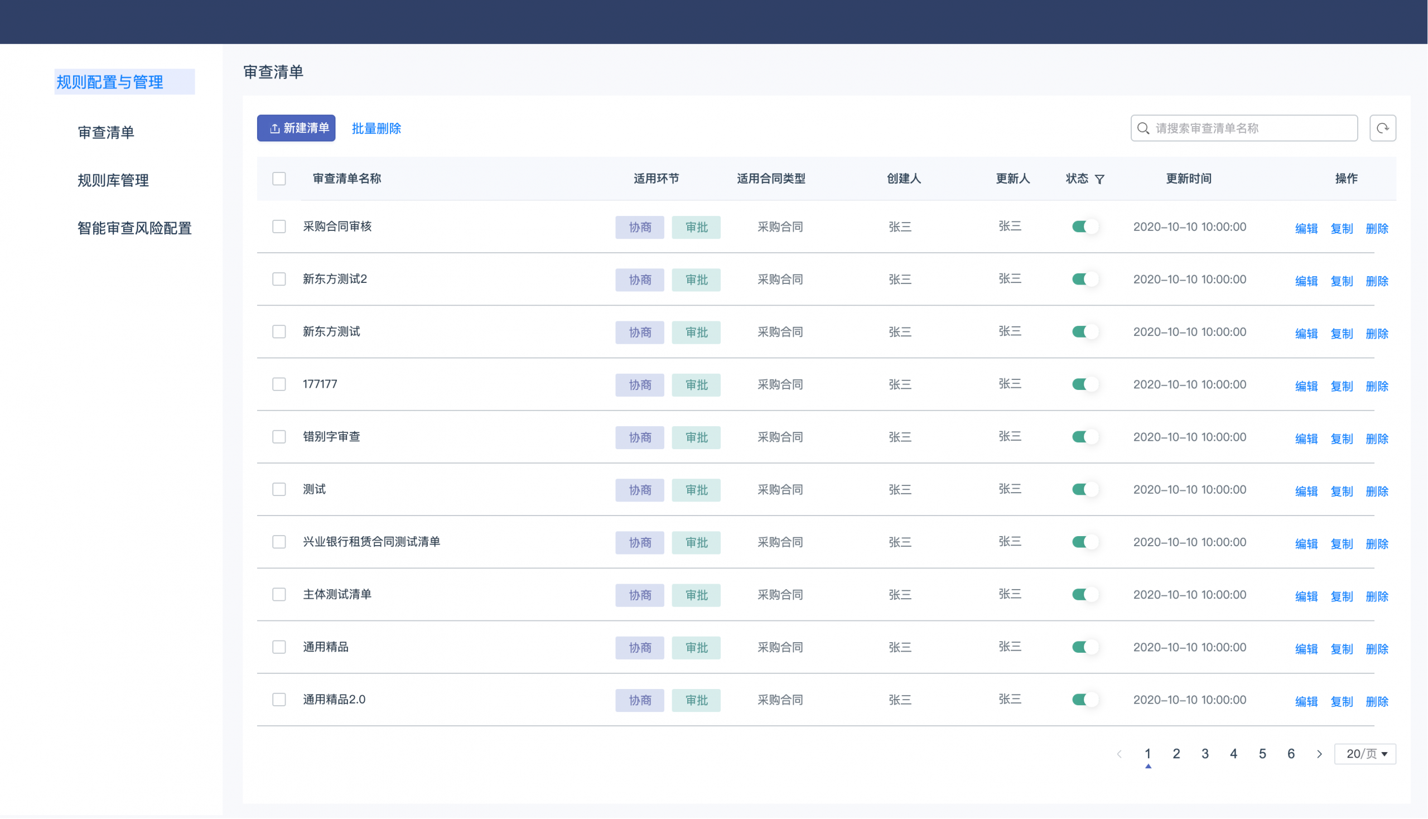Screen dimensions: 1428x819
Task: Go to page 3 in pagination
Action: pos(1205,754)
